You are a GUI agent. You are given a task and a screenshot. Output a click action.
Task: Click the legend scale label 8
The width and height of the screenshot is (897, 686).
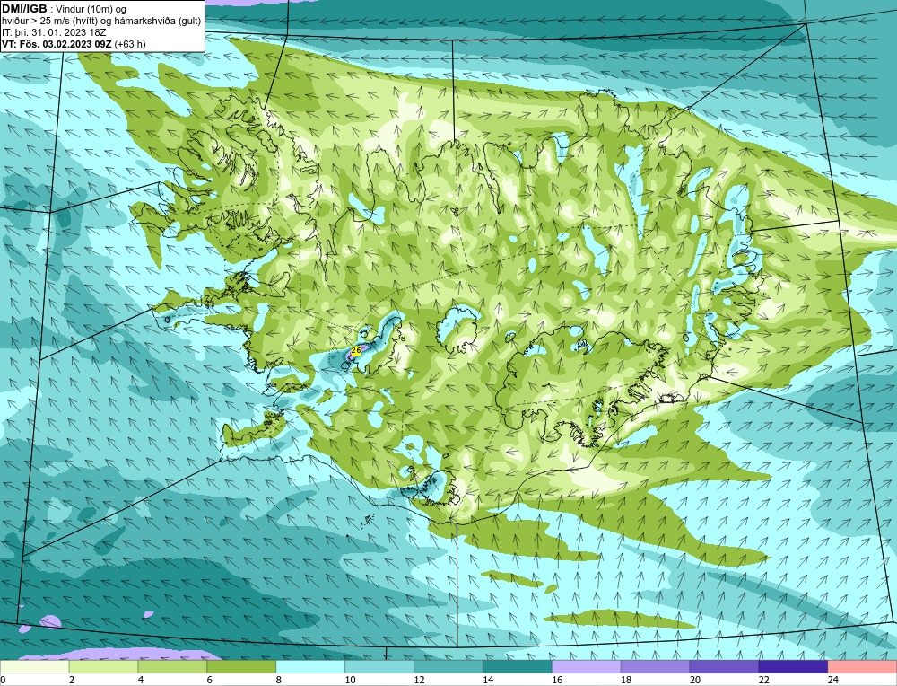[279, 680]
